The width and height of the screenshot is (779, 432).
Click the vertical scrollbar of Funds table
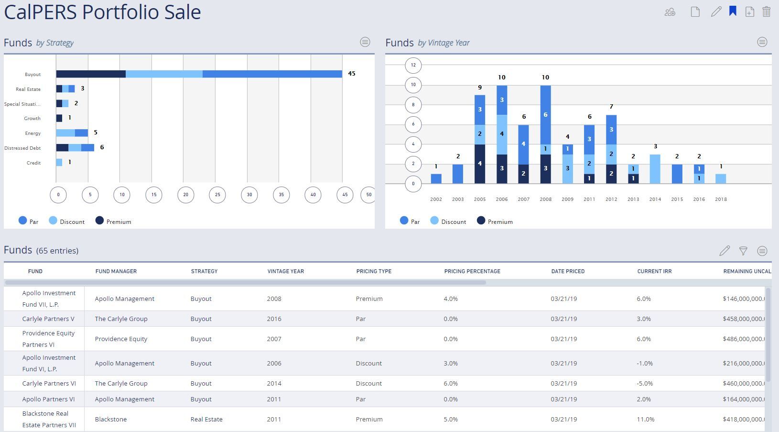click(768, 335)
